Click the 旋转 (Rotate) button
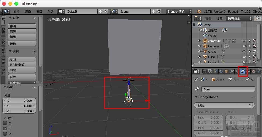The image size is (262, 137). 22,31
